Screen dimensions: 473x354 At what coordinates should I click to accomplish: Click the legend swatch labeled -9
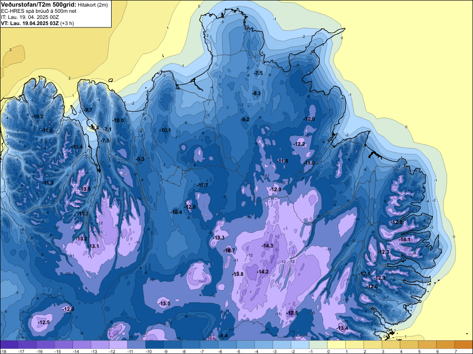point(173,345)
